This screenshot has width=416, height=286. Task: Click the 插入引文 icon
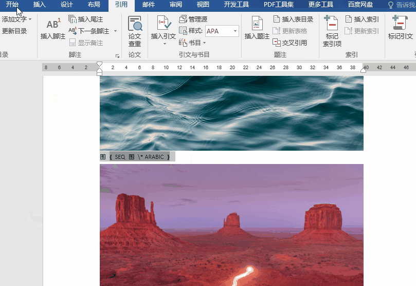pos(164,23)
